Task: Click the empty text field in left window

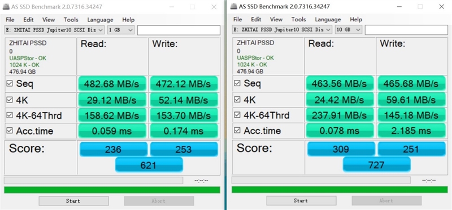Action: [179, 30]
